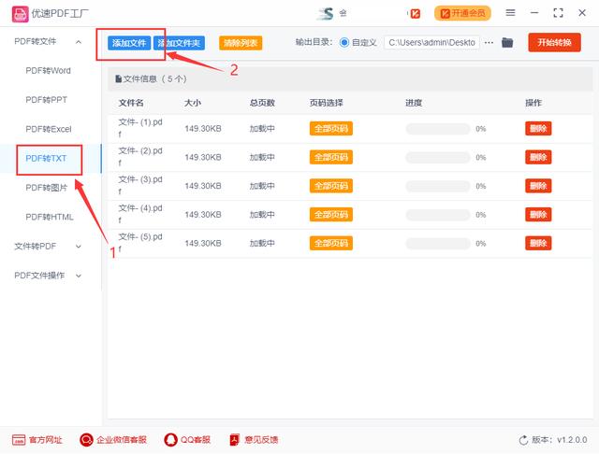Click the 操作 column header
599x454 pixels.
pyautogui.click(x=533, y=103)
